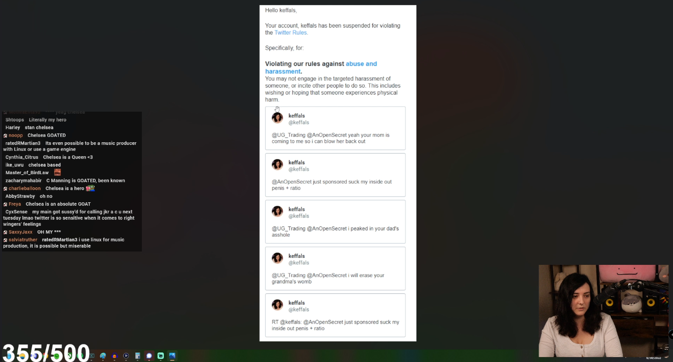Viewport: 673px width, 362px height.
Task: Click the 'stan chelsea' chat message
Action: 39,128
